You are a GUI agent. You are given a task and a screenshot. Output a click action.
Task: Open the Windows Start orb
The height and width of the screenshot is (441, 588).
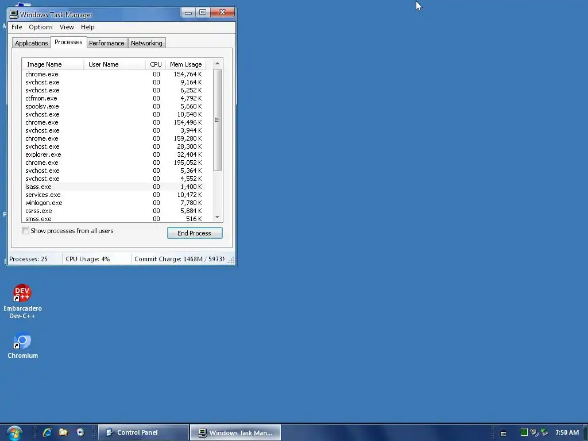pos(14,432)
